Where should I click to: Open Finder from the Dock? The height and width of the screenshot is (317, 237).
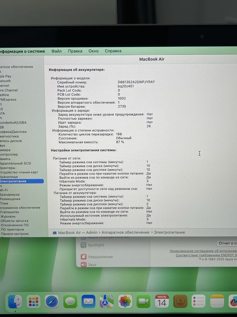pos(15,301)
